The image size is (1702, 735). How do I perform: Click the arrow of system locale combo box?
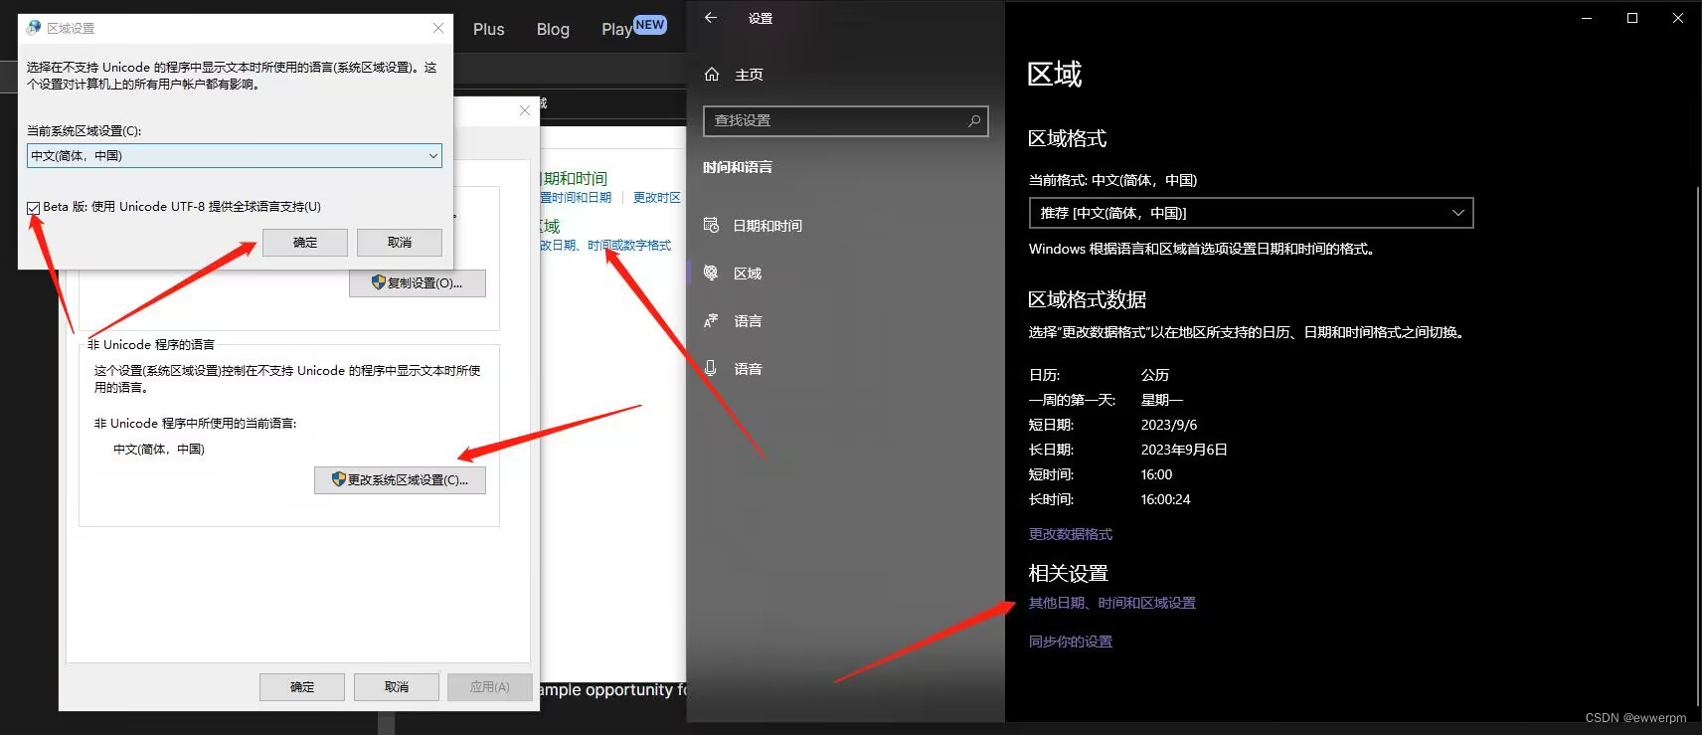click(433, 155)
